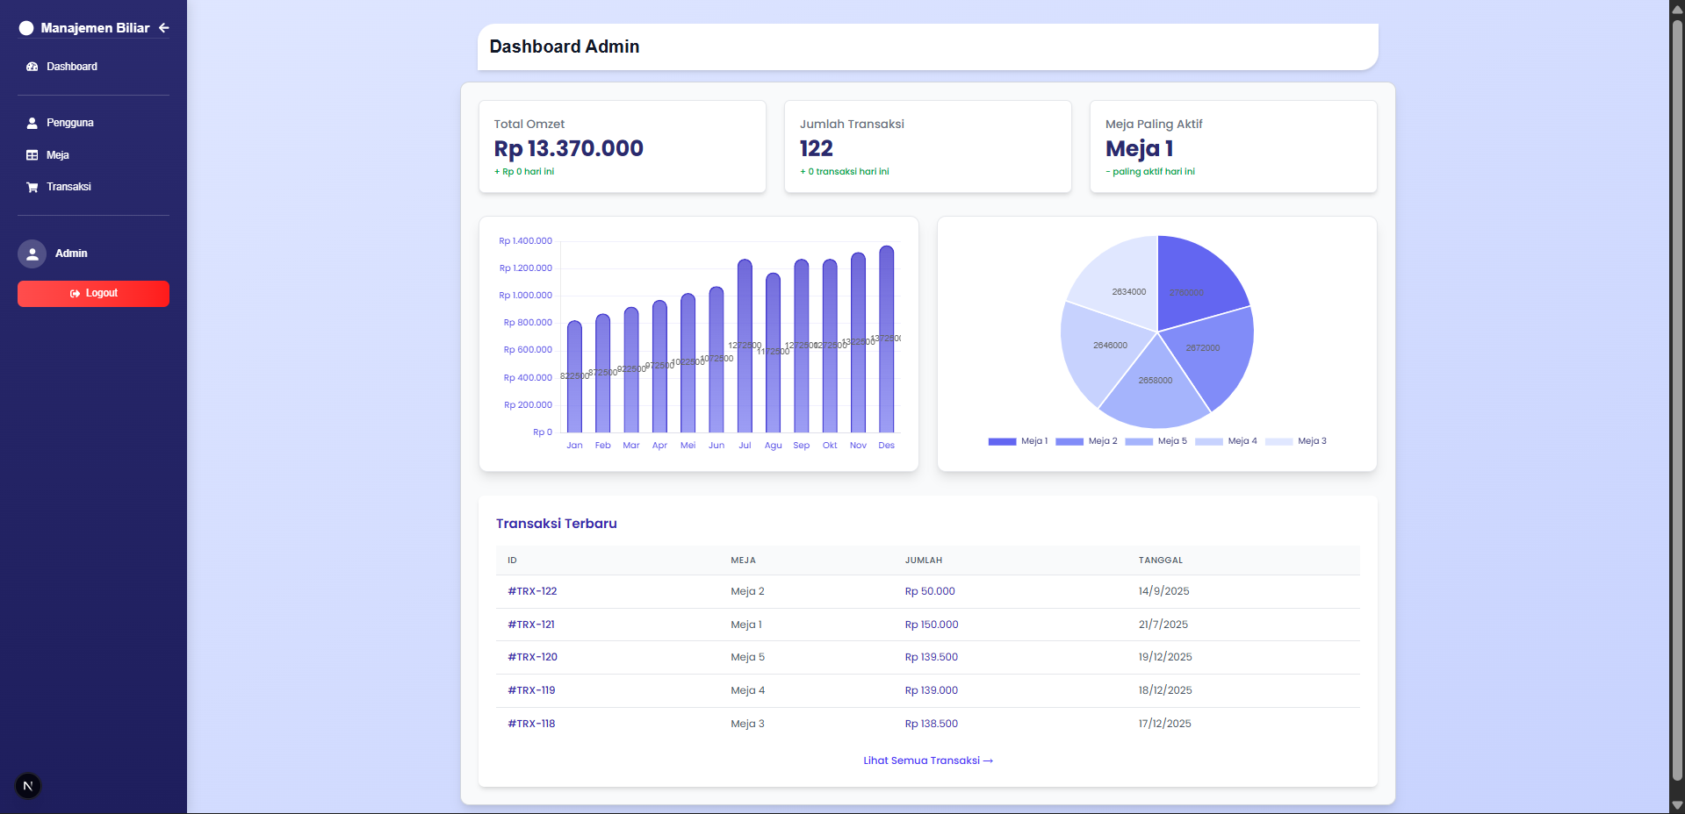This screenshot has height=814, width=1685.
Task: Select the Transaksi menu item
Action: tap(68, 187)
